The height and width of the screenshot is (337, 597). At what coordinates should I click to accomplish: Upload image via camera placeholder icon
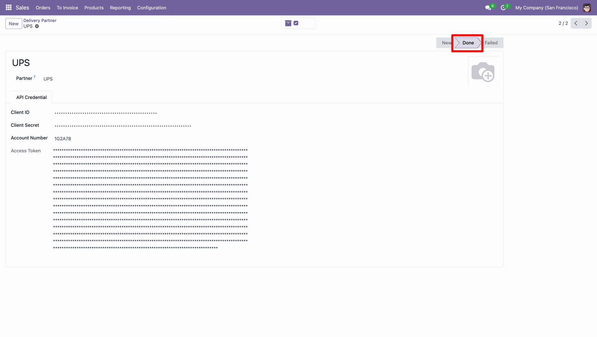[x=483, y=72]
